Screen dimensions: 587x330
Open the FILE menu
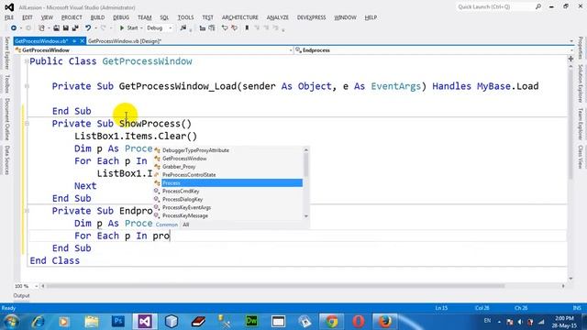(x=9, y=17)
